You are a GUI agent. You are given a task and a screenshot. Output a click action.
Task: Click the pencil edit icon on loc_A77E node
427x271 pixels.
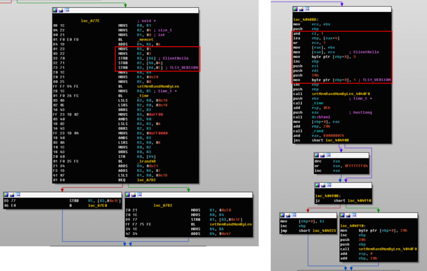pyautogui.click(x=61, y=10)
